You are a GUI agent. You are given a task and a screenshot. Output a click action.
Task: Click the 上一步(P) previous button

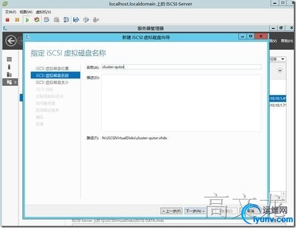click(x=171, y=211)
